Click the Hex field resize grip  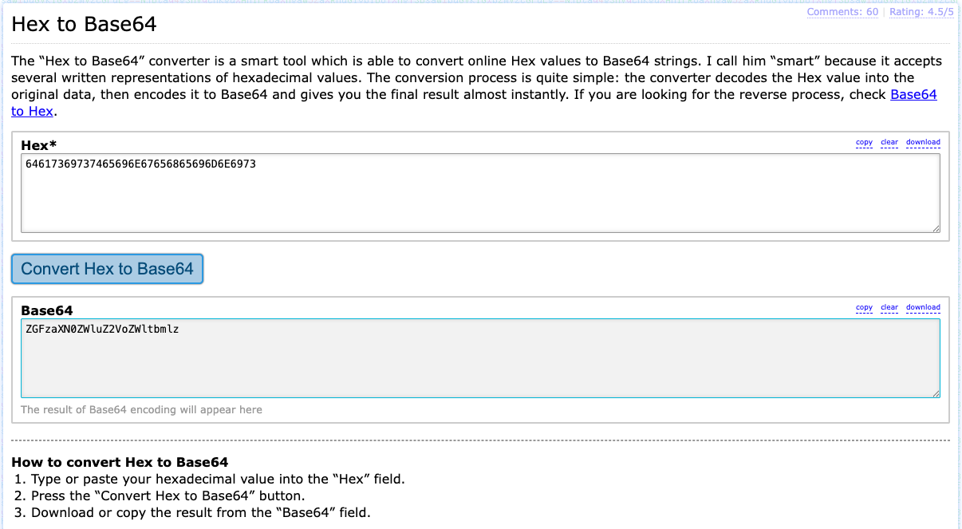point(935,230)
